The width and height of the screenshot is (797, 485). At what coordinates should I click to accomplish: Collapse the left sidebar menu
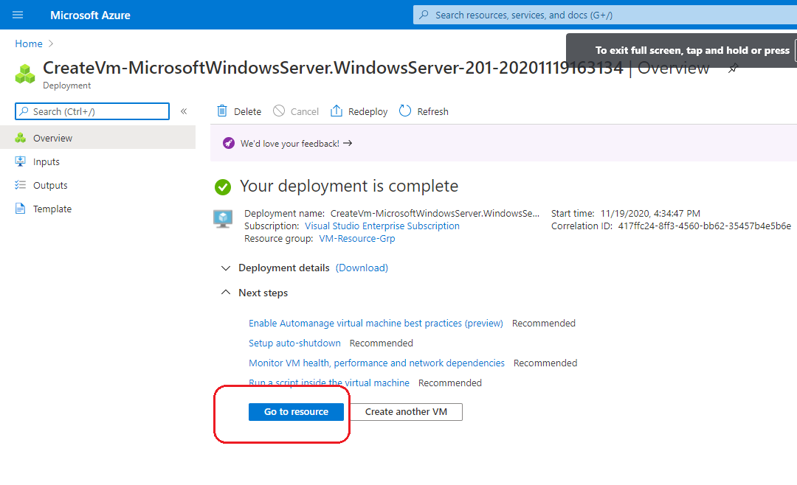(x=184, y=111)
